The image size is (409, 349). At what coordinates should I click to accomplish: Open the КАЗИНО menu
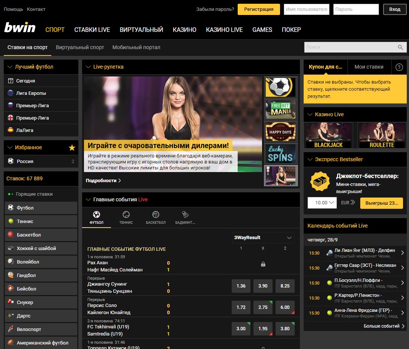(x=184, y=30)
